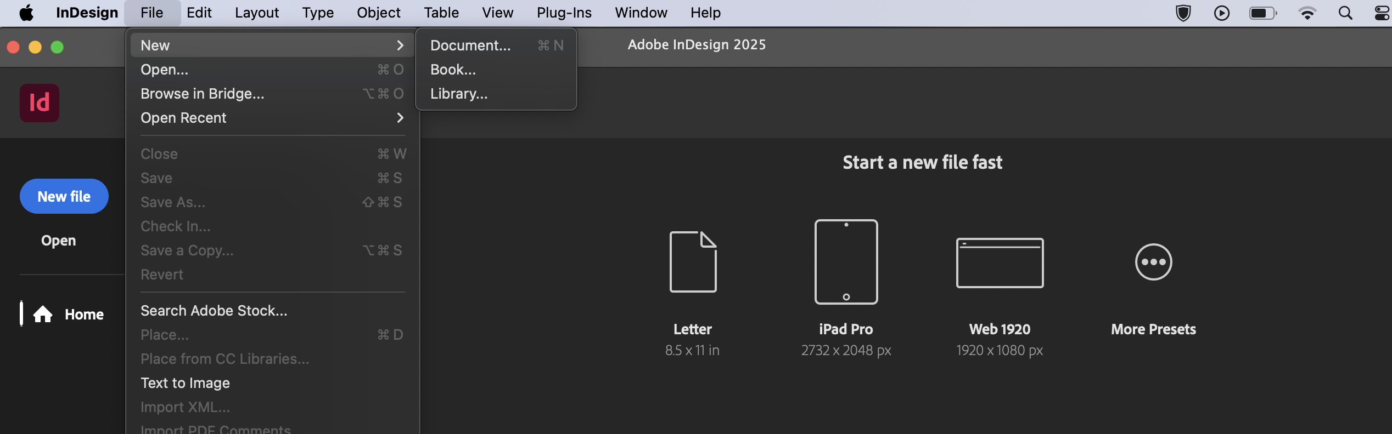Click the Home label in sidebar
Viewport: 1392px width, 434px height.
point(84,315)
